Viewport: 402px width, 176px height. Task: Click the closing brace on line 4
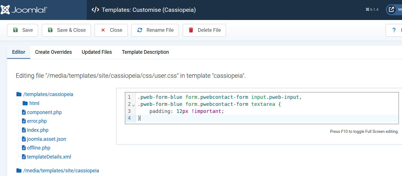(139, 118)
